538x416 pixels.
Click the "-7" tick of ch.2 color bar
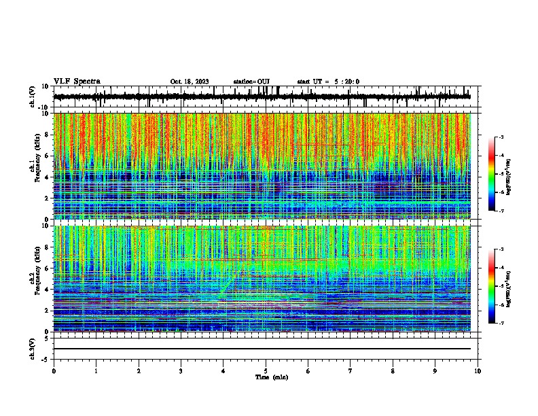501,323
